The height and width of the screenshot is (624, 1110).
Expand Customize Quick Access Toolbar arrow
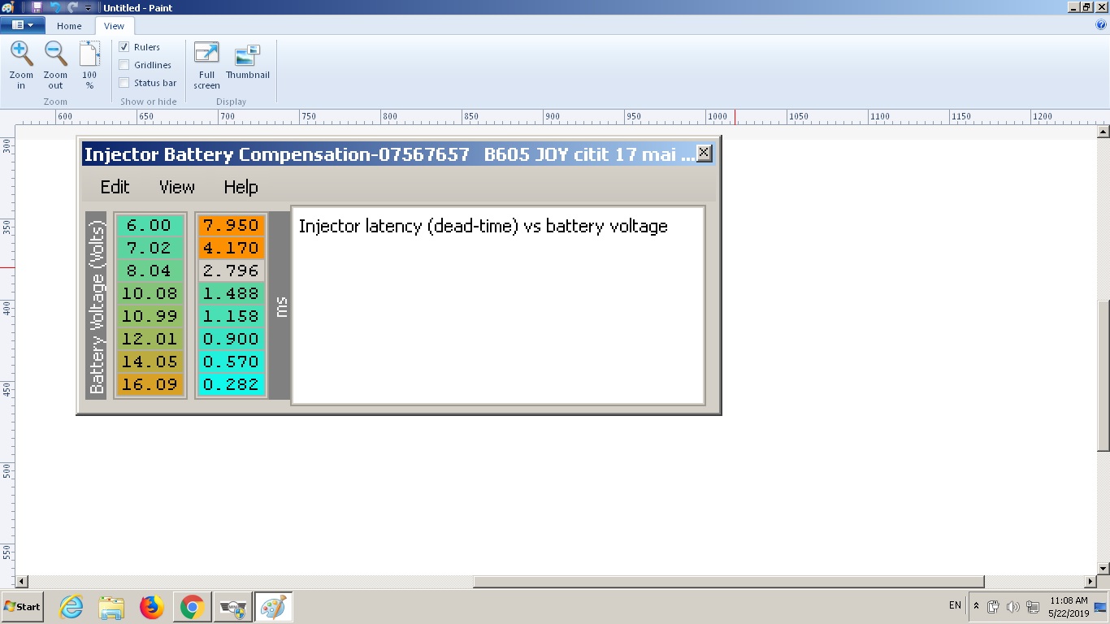pos(89,8)
